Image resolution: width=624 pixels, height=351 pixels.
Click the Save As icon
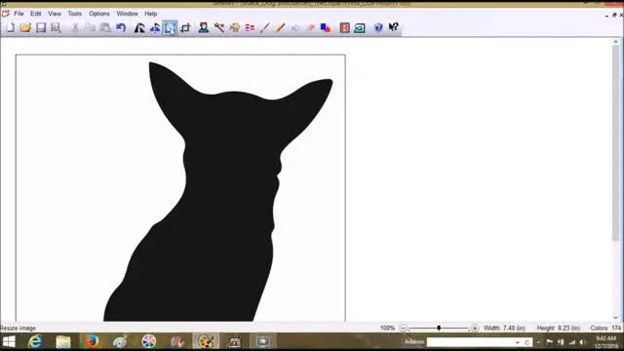coord(56,27)
